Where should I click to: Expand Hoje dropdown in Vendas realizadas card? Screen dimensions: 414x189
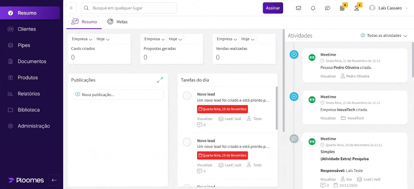point(248,39)
